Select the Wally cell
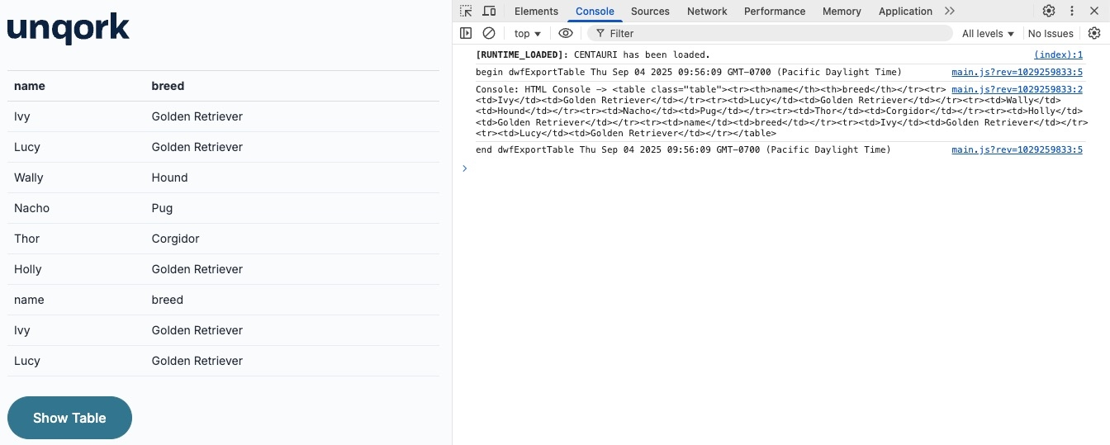 coord(29,178)
